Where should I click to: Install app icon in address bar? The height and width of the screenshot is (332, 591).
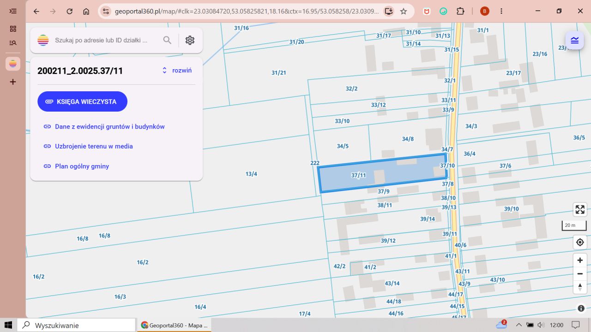click(x=388, y=11)
